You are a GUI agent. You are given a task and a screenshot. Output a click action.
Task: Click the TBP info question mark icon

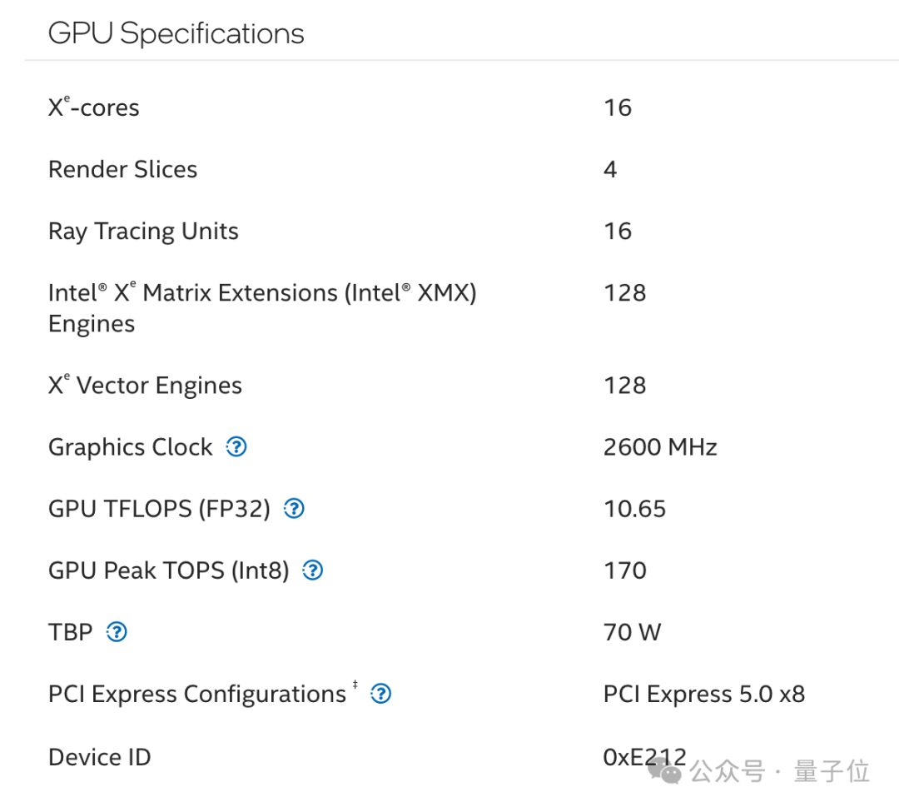117,632
